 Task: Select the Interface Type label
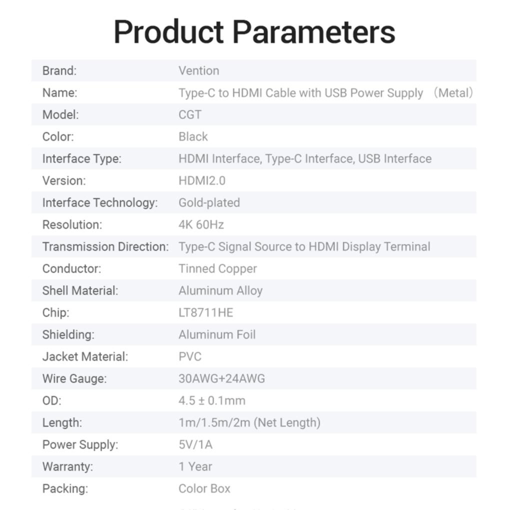82,158
